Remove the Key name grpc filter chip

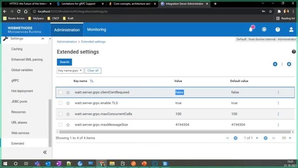(81, 70)
